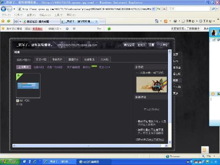This screenshot has width=220, height=165.
Task: Click the home page icon in toolbar
Action: (x=157, y=22)
